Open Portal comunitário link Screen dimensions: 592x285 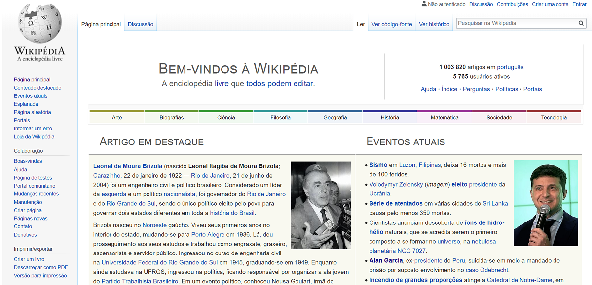[x=35, y=186]
